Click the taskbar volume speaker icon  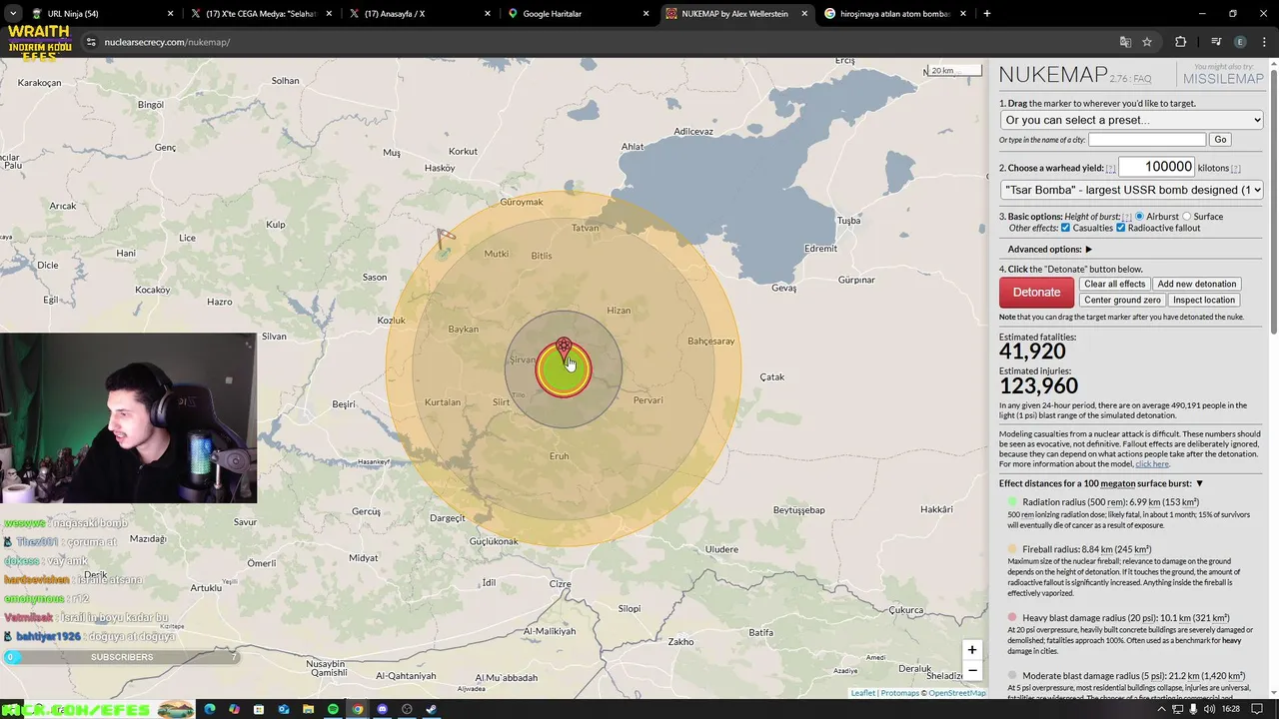(1210, 710)
